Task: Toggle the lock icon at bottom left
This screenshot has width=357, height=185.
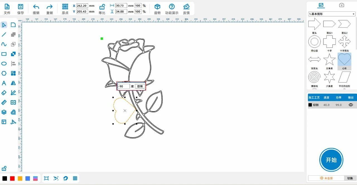Action: pyautogui.click(x=4, y=168)
